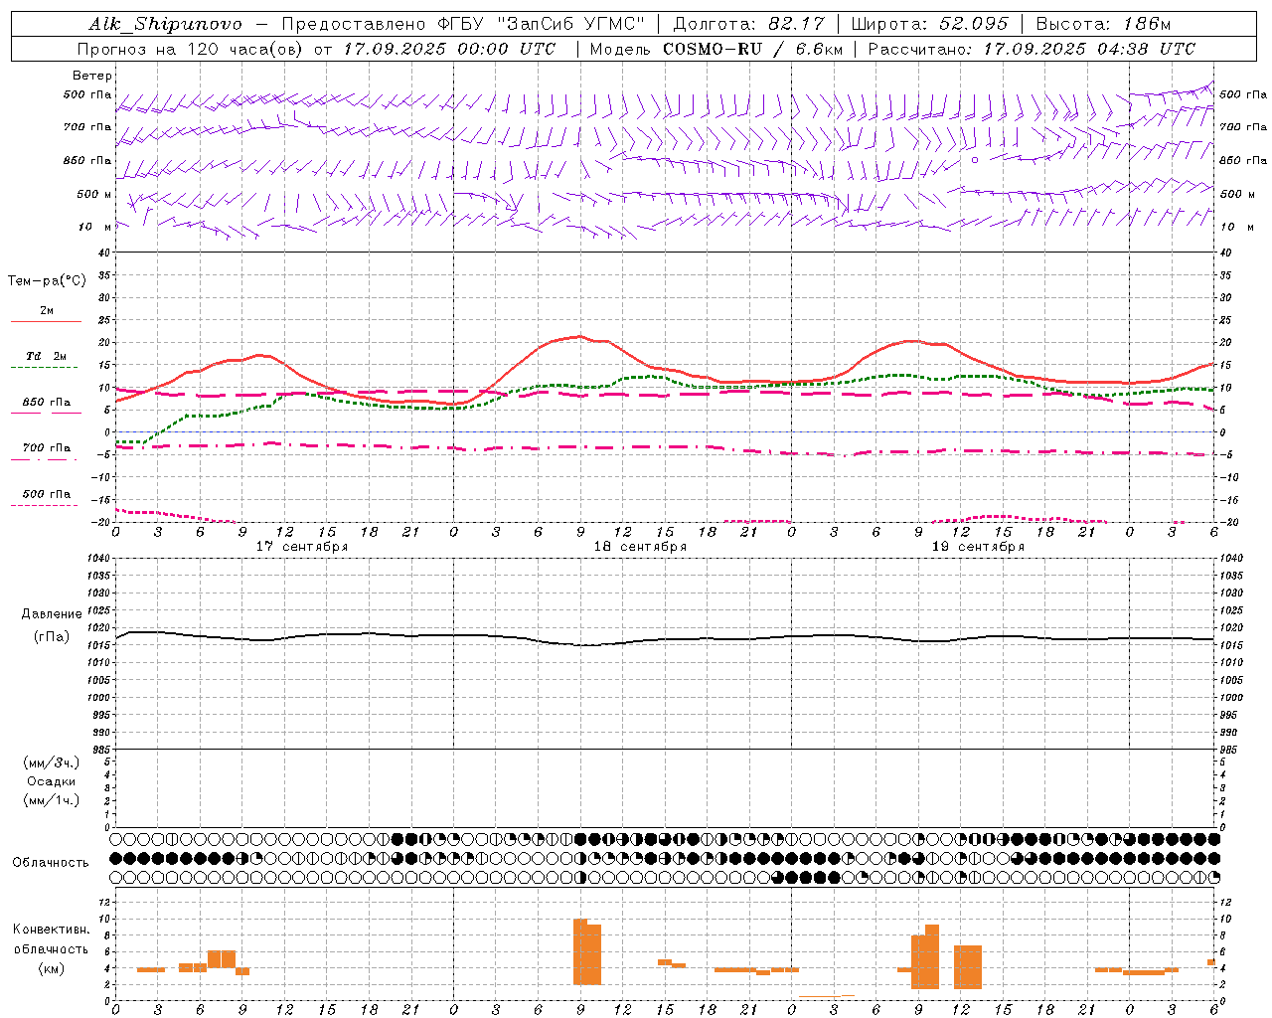Image resolution: width=1272 pixels, height=1018 pixels.
Task: Click the left 40 temperature axis value
Action: point(104,253)
